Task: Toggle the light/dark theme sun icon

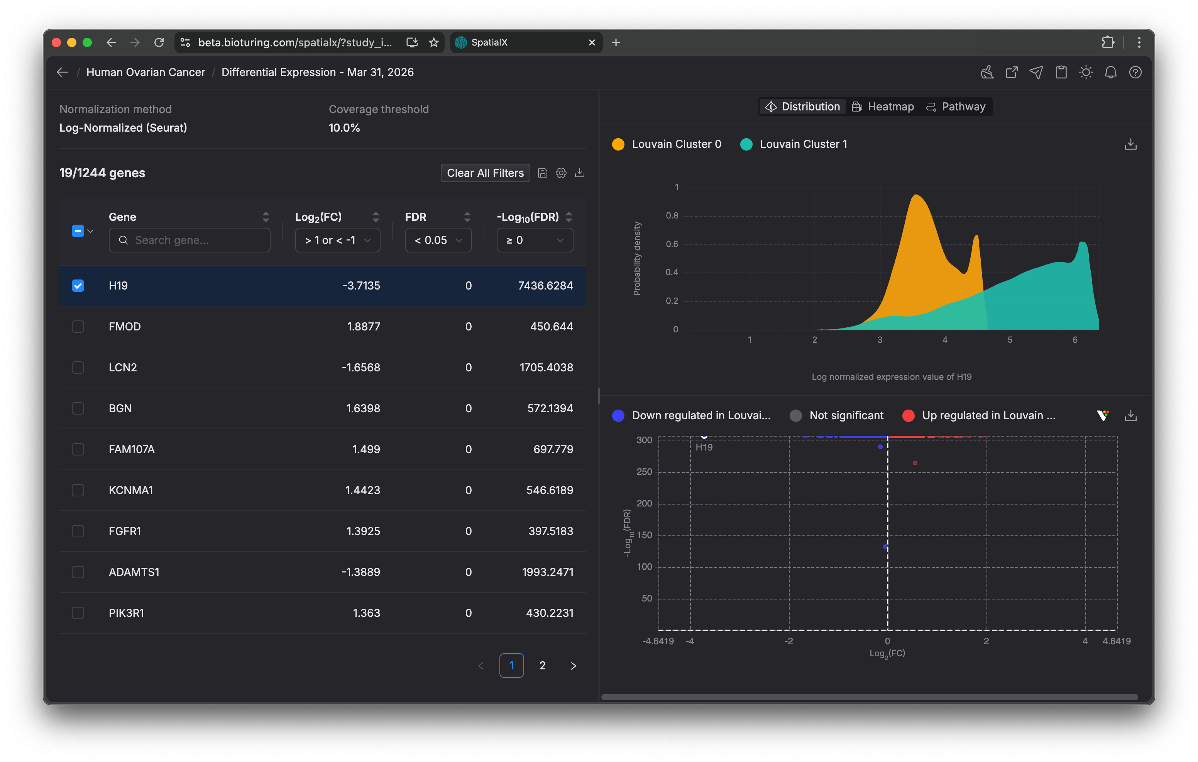Action: click(1086, 73)
